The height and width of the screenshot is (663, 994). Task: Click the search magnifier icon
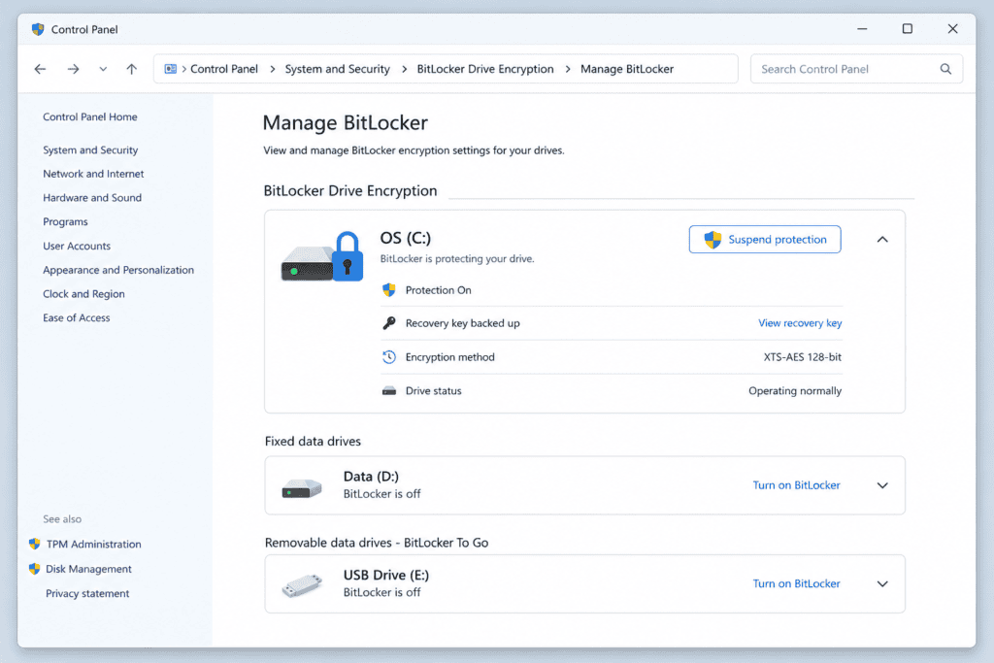click(945, 69)
